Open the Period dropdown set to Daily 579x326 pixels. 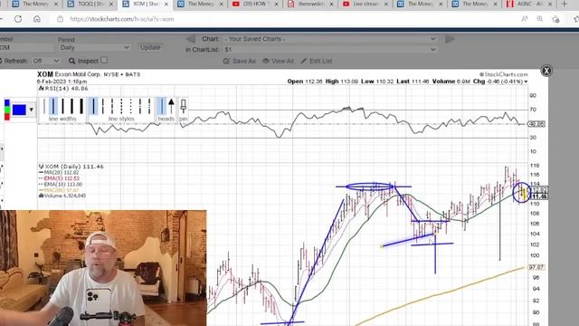tap(94, 48)
